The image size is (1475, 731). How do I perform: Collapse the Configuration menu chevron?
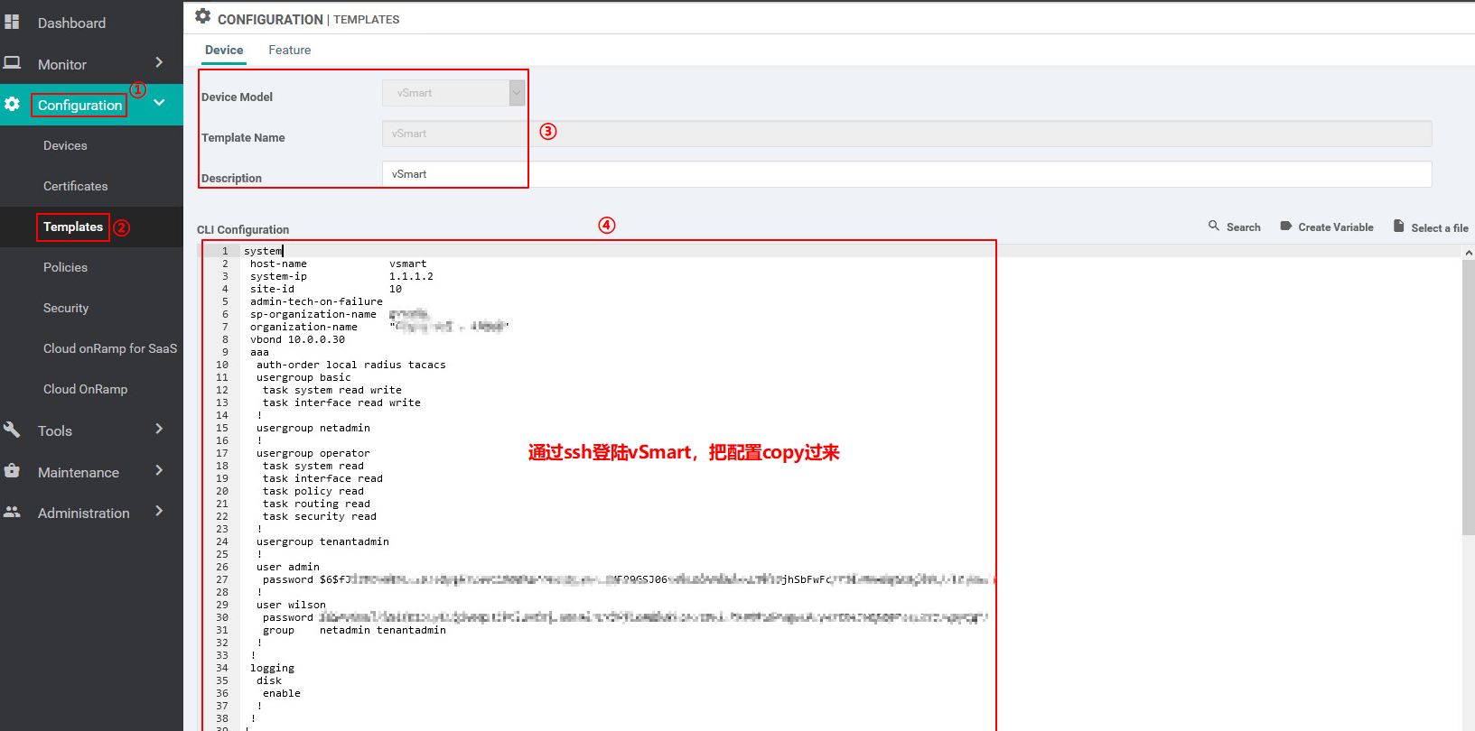159,103
